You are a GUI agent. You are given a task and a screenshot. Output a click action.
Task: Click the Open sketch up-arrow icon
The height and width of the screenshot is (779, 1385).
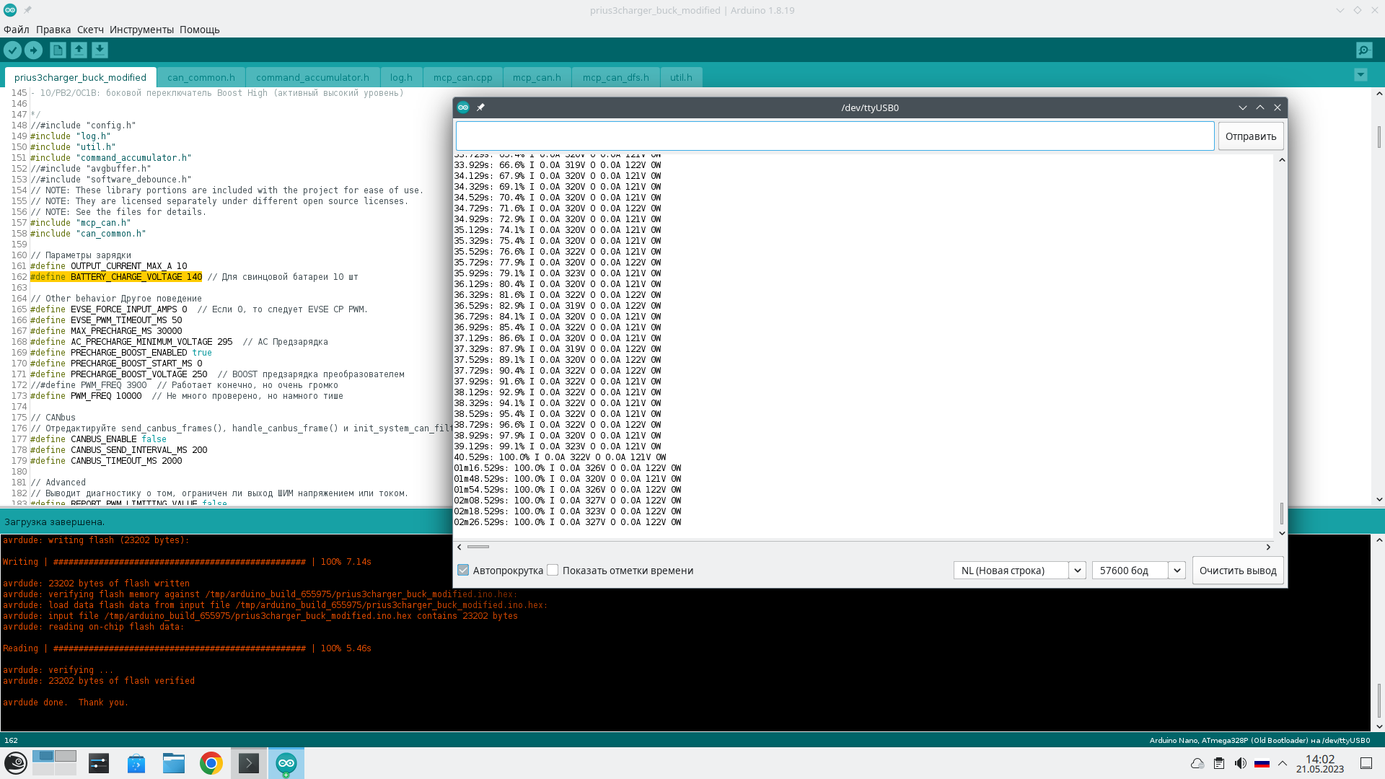[79, 50]
